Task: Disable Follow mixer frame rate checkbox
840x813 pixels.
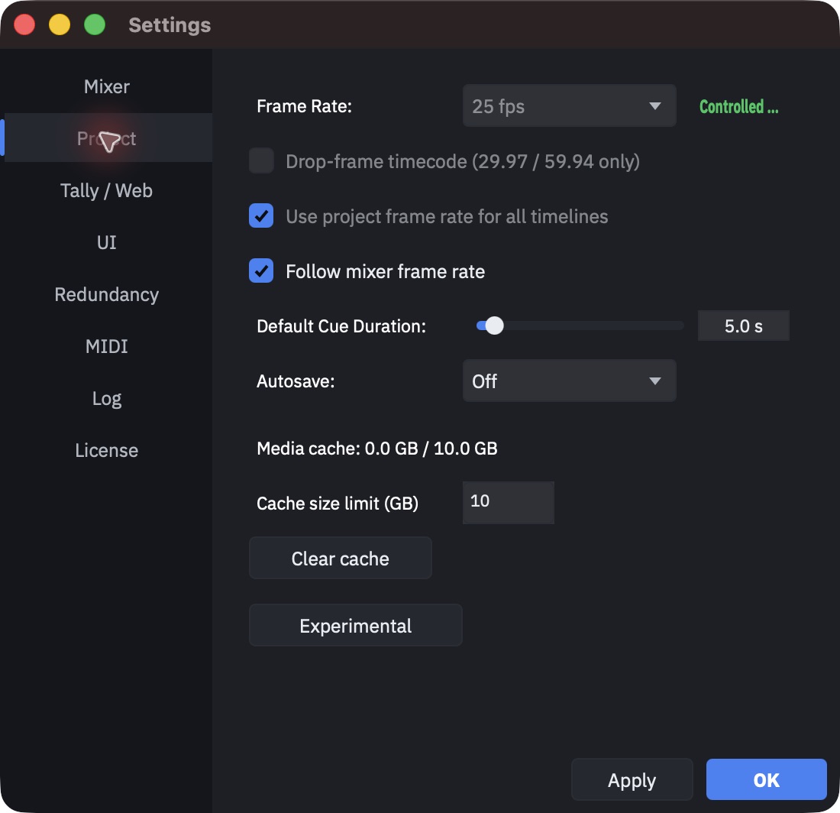Action: [x=261, y=271]
